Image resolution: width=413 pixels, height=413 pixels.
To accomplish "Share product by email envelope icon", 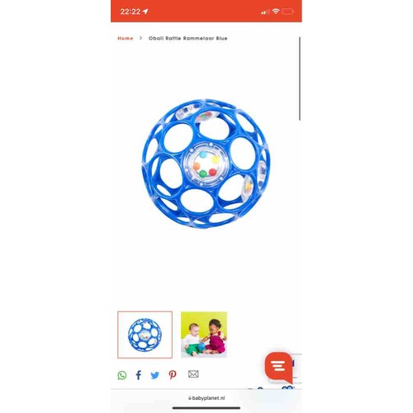I will coord(193,374).
